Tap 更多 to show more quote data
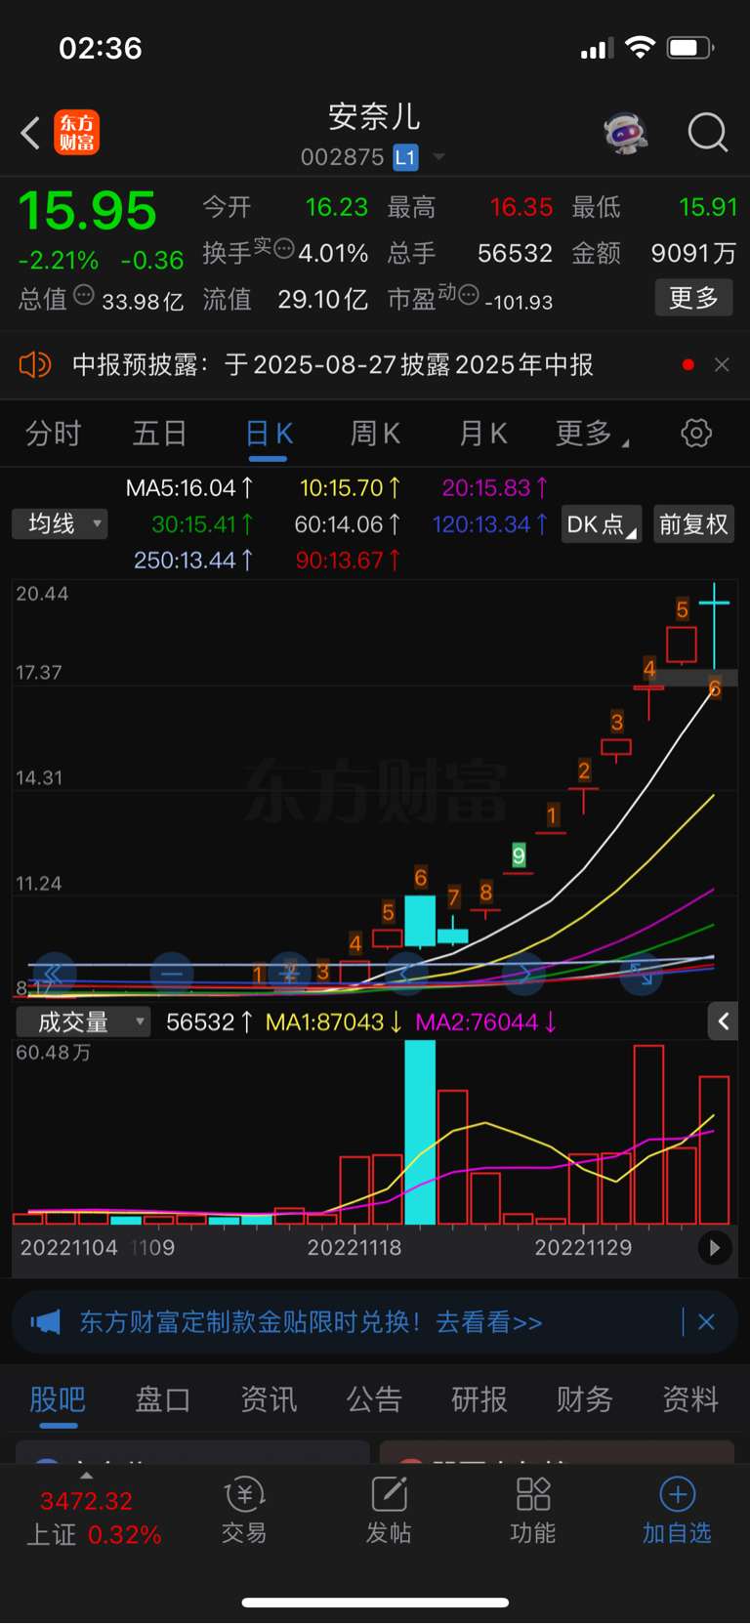 [x=693, y=298]
